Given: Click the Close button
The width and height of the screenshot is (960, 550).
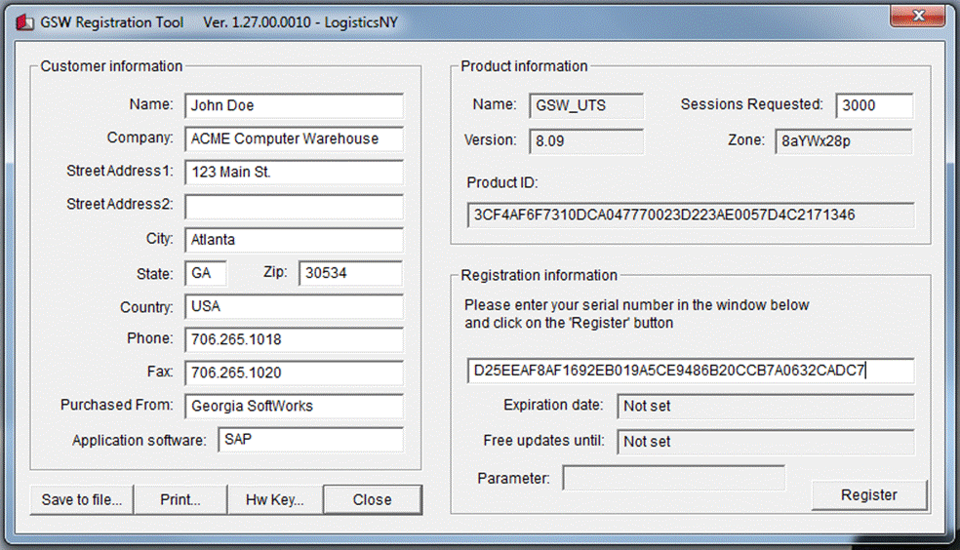Looking at the screenshot, I should [373, 500].
